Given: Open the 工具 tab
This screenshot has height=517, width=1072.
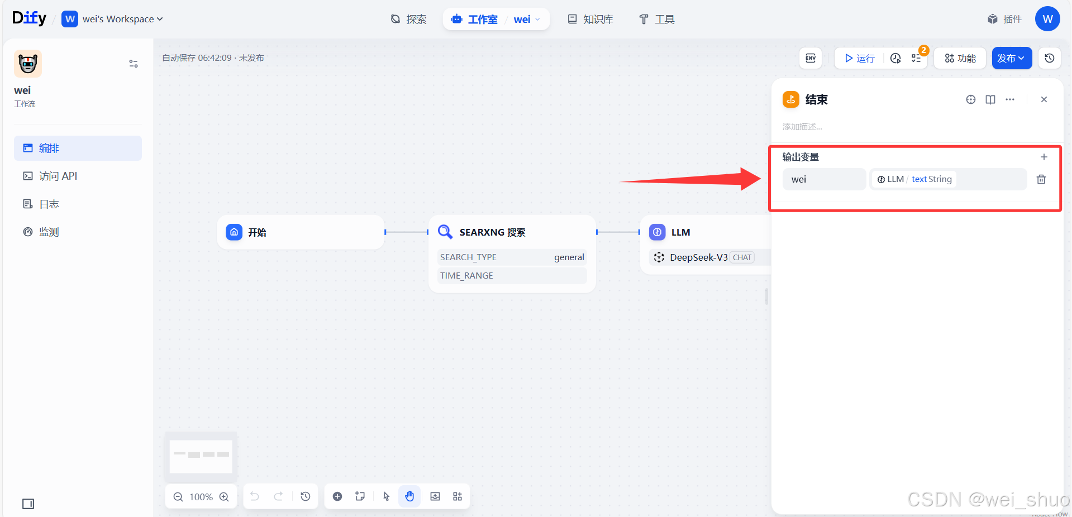Looking at the screenshot, I should point(657,20).
